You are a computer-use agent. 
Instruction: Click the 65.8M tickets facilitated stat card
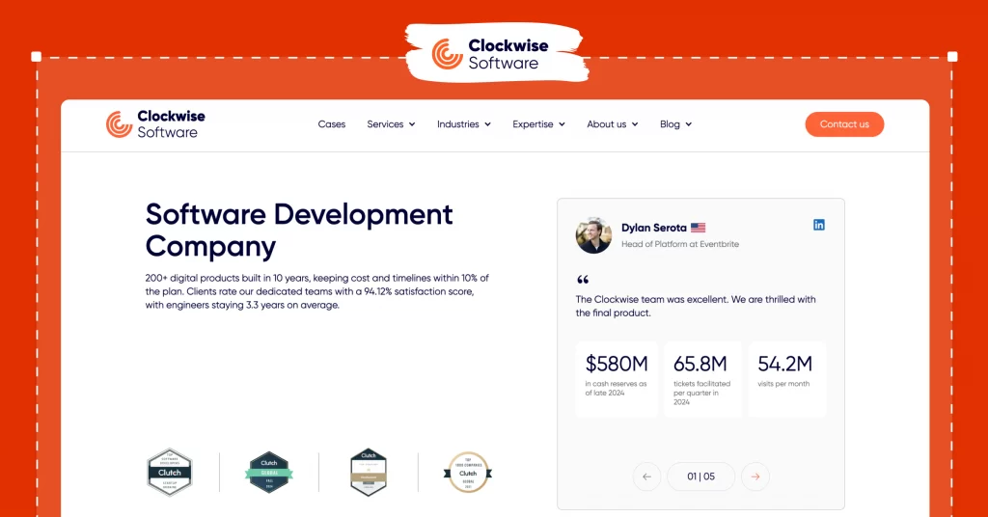pyautogui.click(x=702, y=379)
